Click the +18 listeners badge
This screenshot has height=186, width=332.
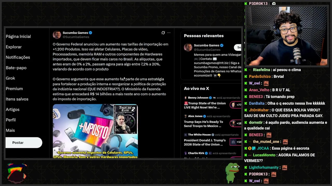[236, 123]
